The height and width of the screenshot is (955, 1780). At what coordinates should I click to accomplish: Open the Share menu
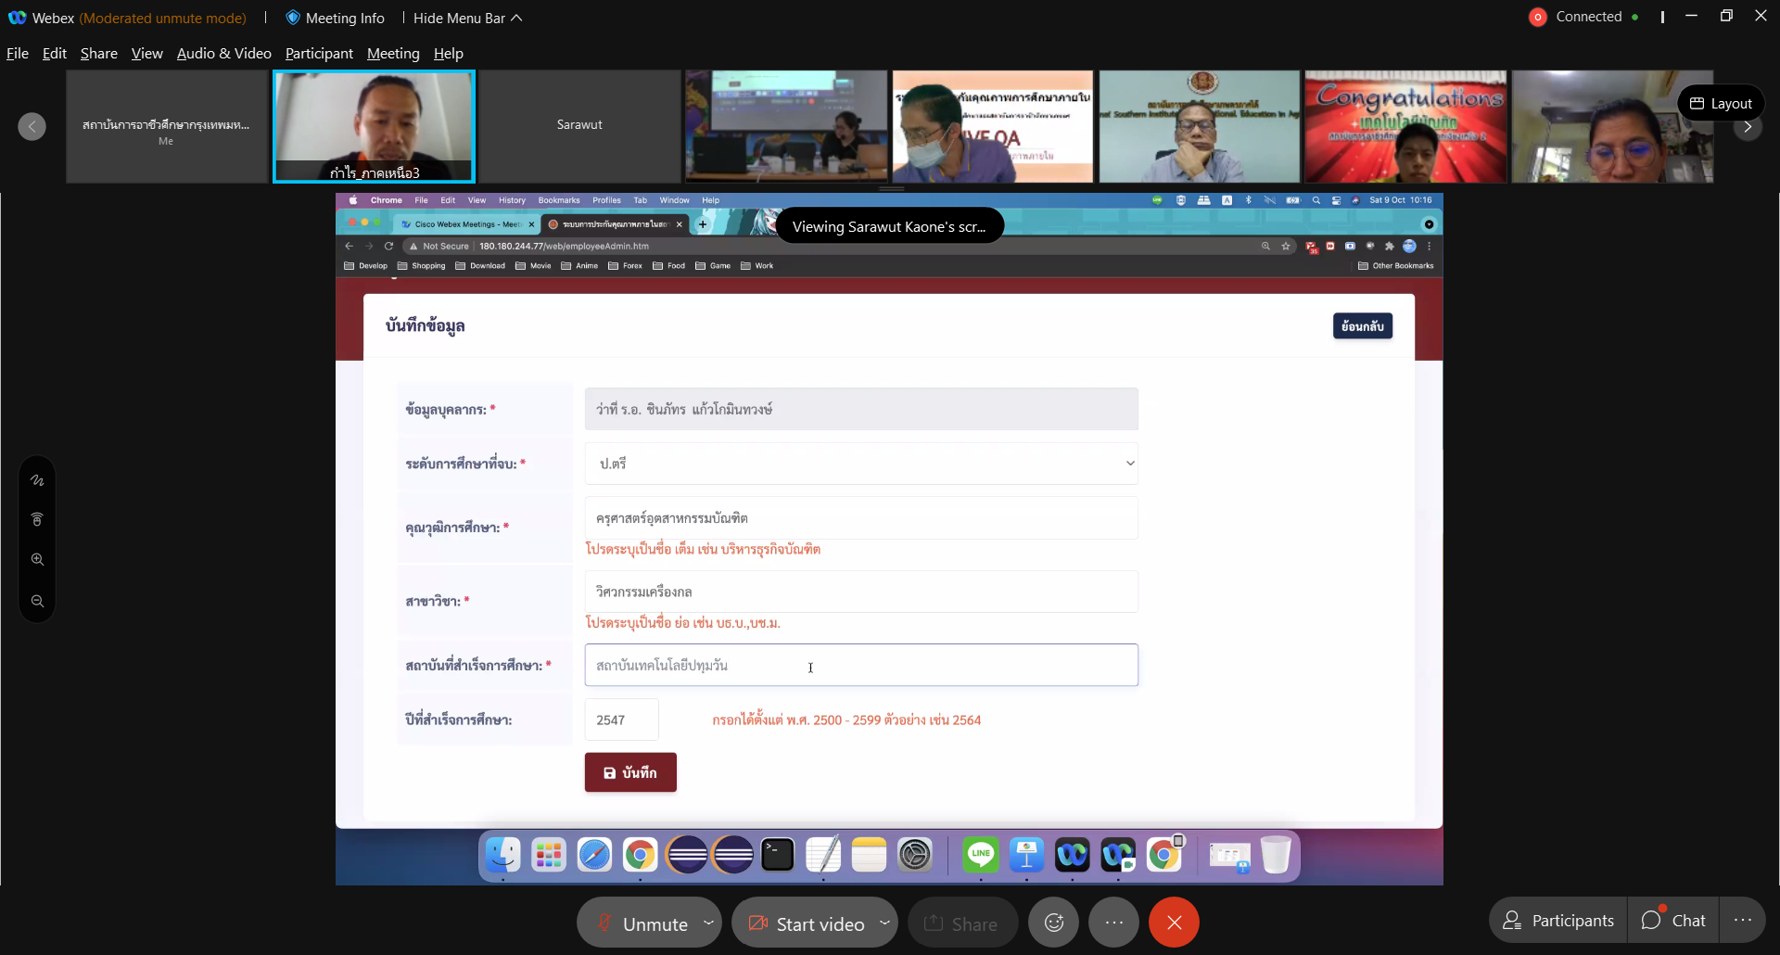[x=99, y=54]
